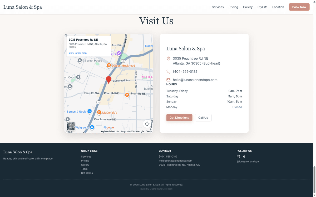The height and width of the screenshot is (197, 316).
Task: Click footer phone number (404) 555-0182
Action: point(168,157)
